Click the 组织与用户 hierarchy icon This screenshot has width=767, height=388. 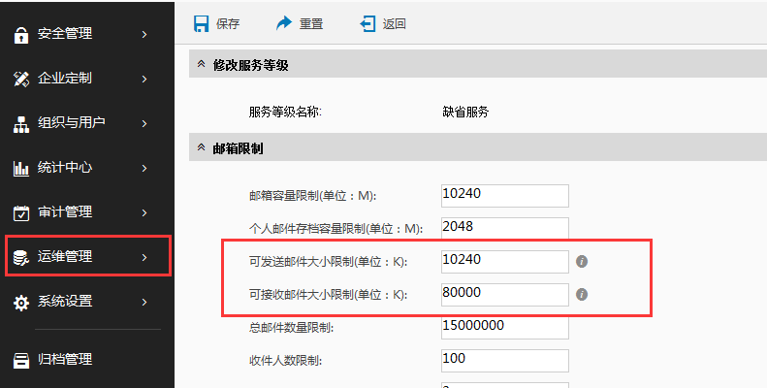(x=20, y=123)
